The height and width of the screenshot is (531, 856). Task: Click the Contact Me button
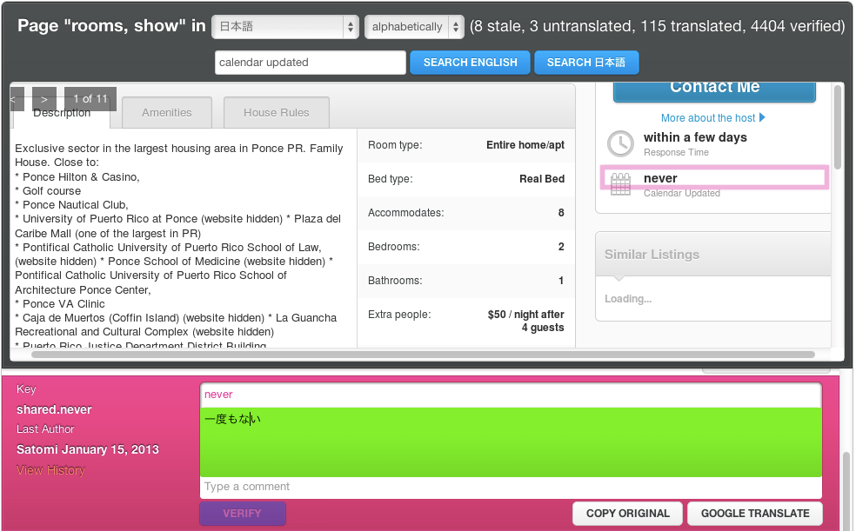pos(714,90)
